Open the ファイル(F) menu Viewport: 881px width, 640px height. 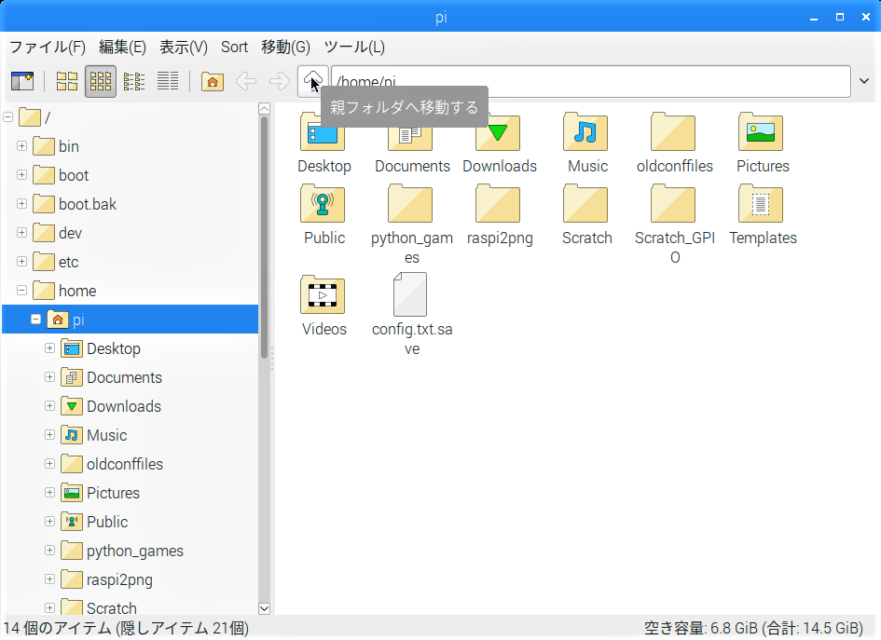[48, 48]
